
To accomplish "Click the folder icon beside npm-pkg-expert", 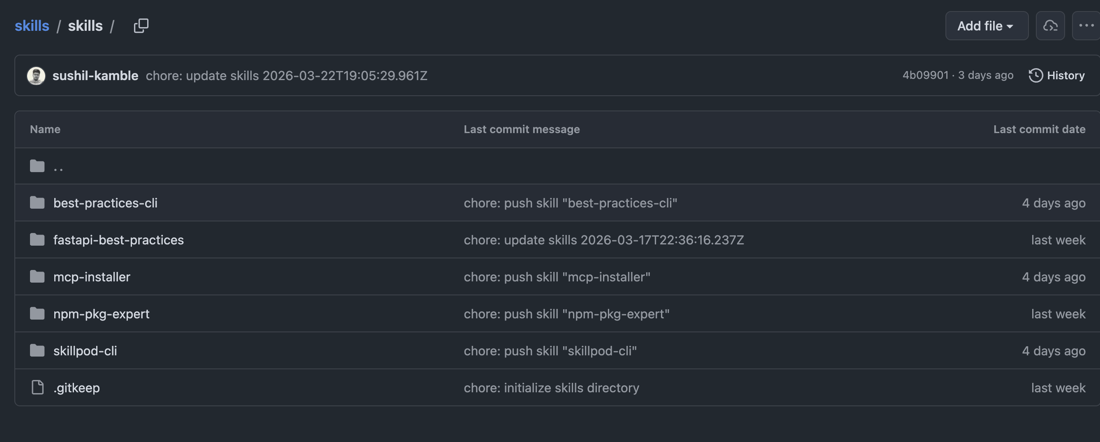I will point(37,313).
